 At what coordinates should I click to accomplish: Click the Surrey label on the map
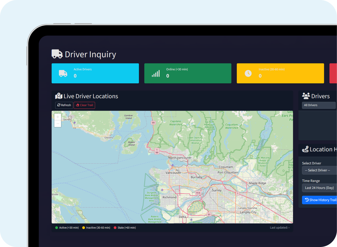tap(217, 190)
